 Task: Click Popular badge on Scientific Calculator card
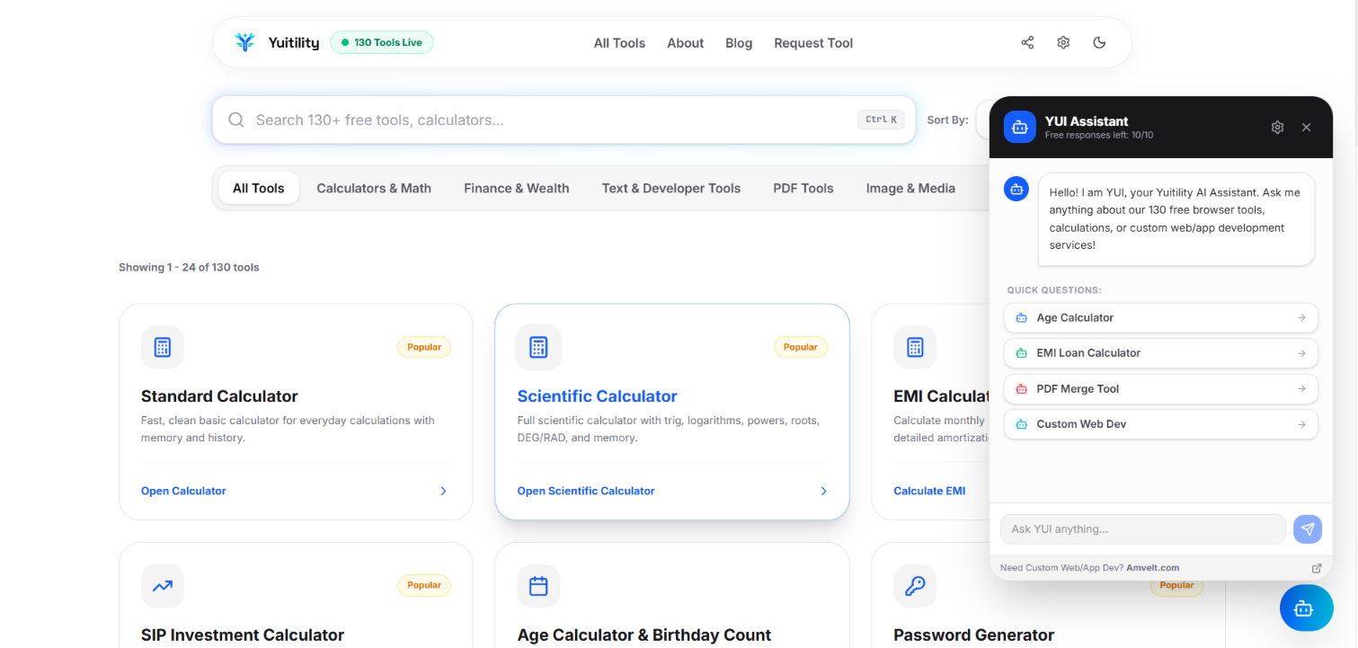[800, 347]
